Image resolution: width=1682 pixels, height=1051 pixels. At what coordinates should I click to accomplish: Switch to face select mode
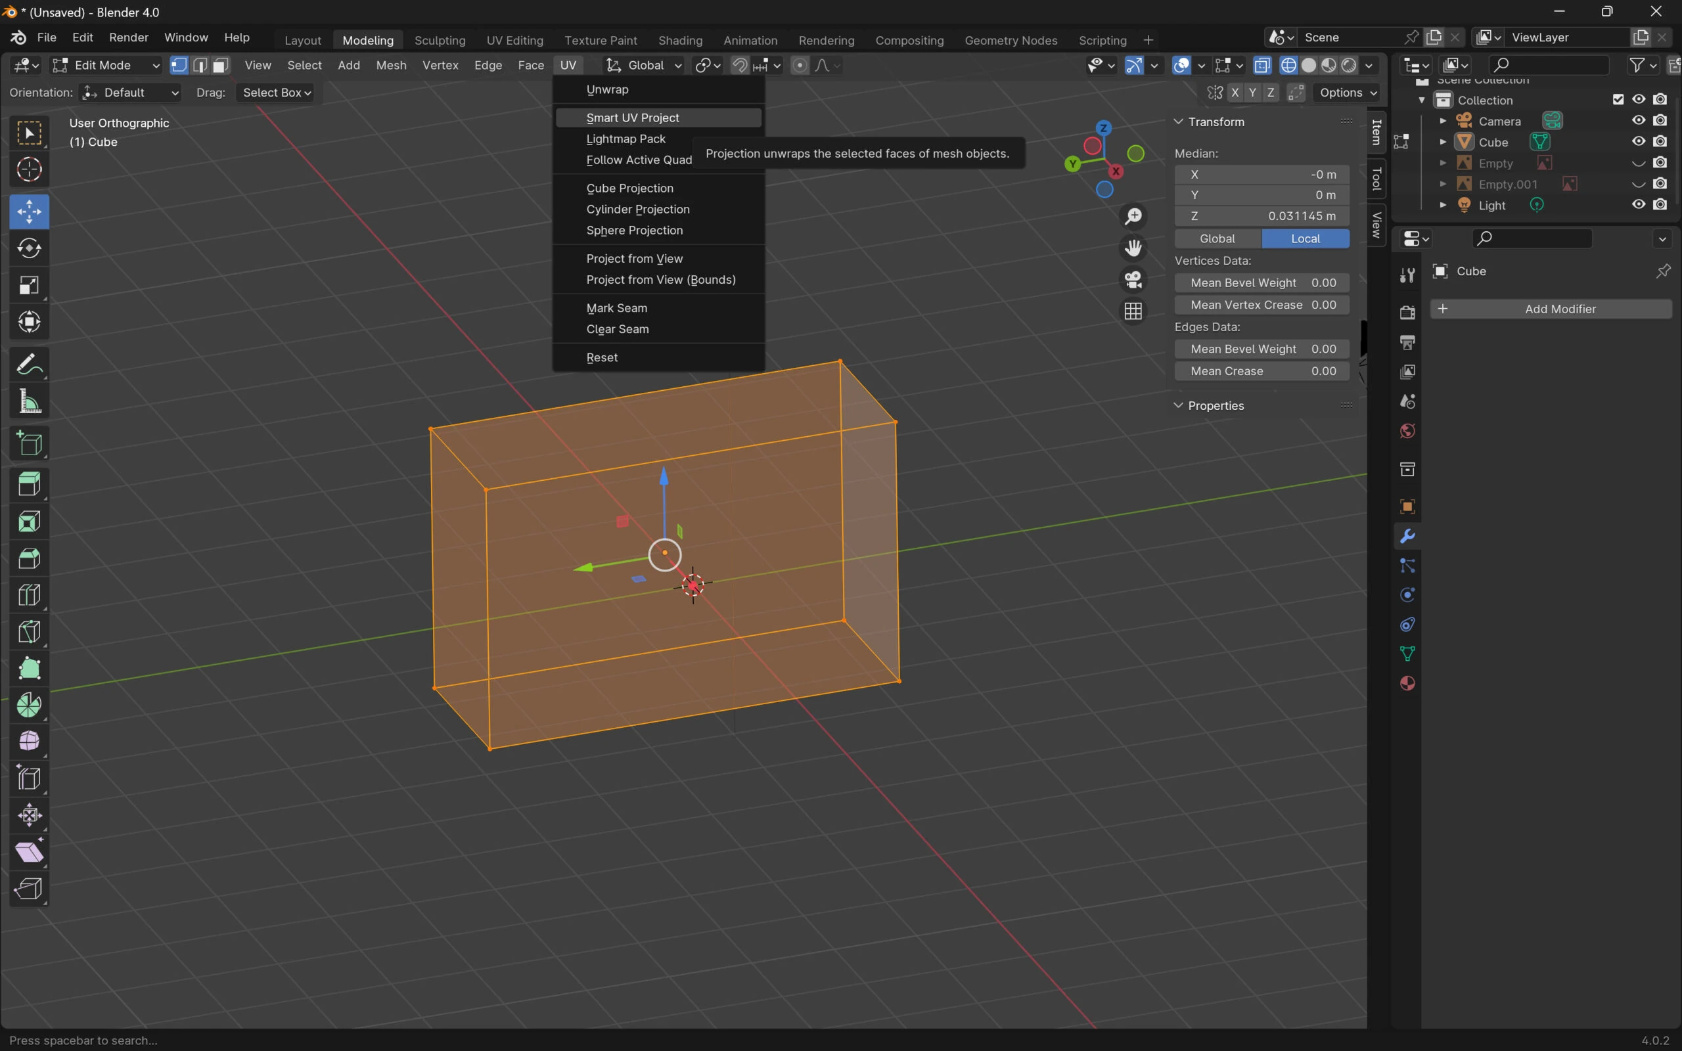(221, 65)
